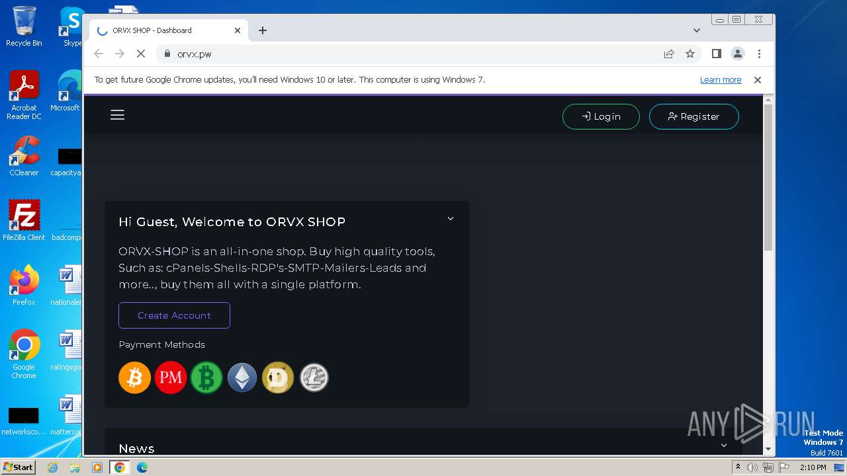This screenshot has height=476, width=847.
Task: Open FileZilla Client desktop icon
Action: (x=24, y=221)
